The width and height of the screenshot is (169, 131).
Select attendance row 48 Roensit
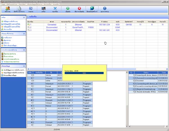click(60, 122)
